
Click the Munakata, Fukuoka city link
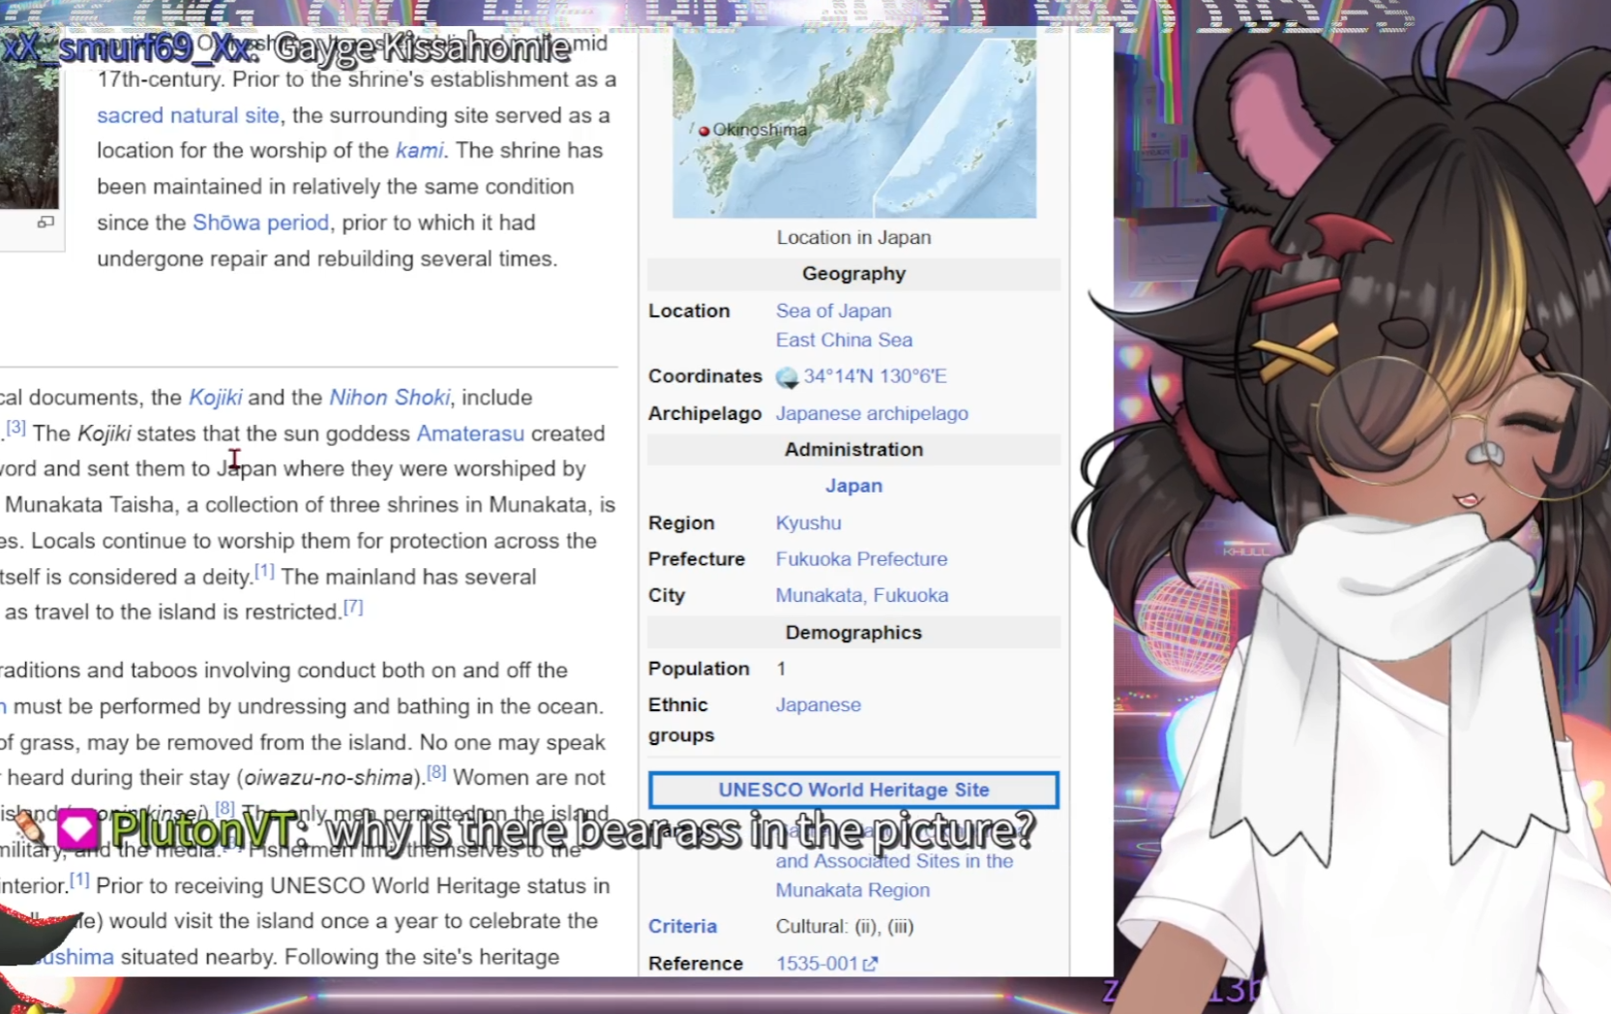pos(861,595)
